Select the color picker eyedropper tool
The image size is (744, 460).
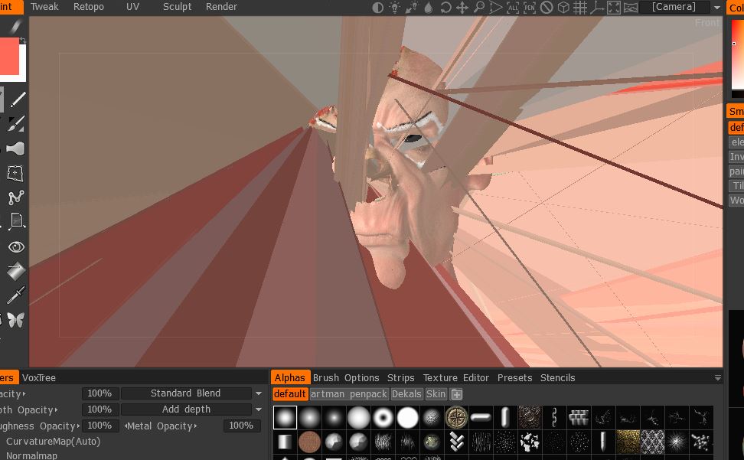(15, 295)
